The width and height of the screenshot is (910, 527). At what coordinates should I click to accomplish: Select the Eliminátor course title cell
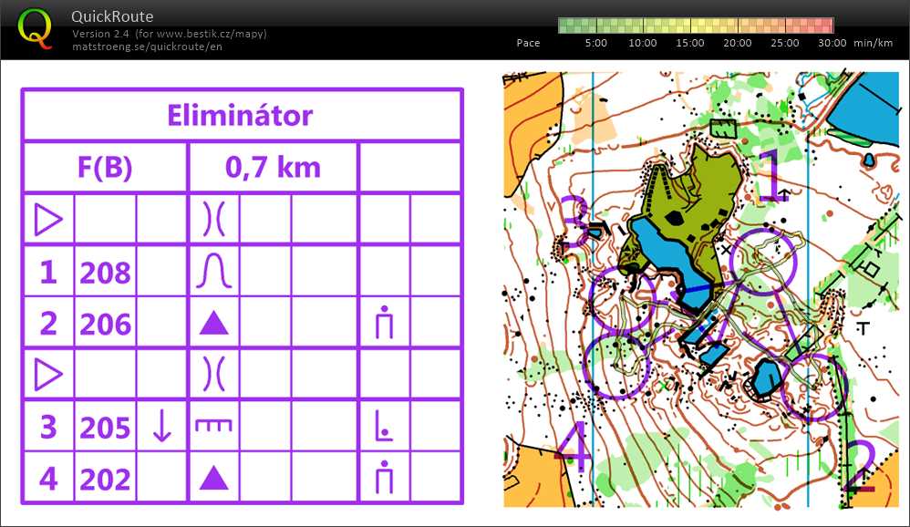coord(241,116)
